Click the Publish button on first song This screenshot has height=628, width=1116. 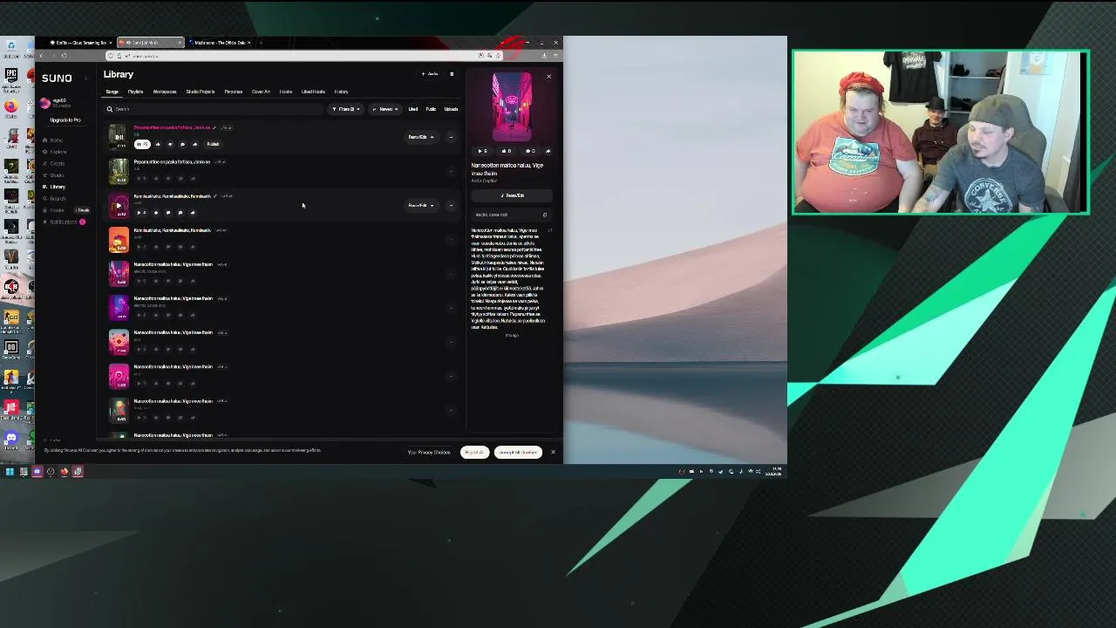tap(213, 144)
